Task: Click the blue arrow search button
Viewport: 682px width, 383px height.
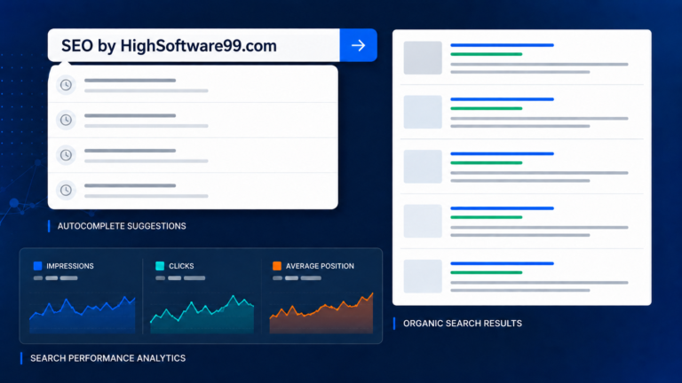Action: [x=359, y=45]
